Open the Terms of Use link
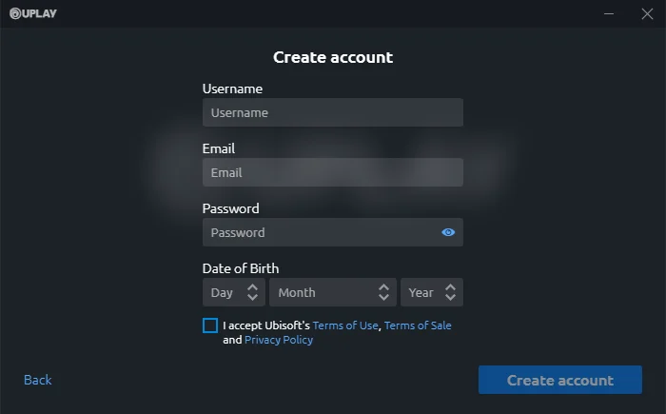Screen dimensions: 666x414 [x=345, y=325]
